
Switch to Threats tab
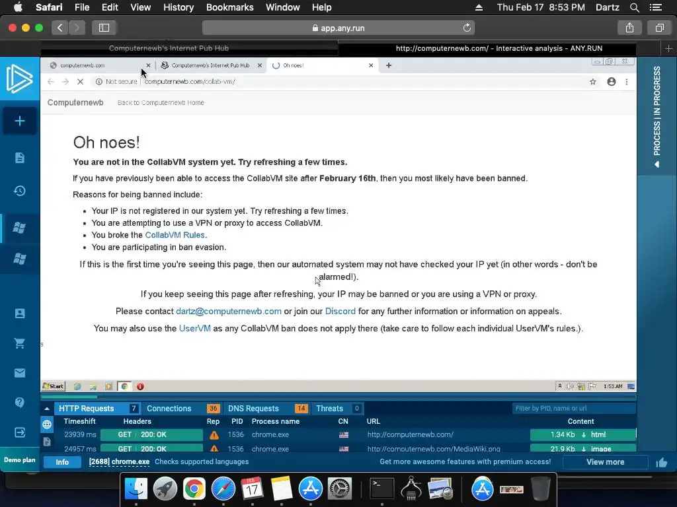tap(338, 408)
